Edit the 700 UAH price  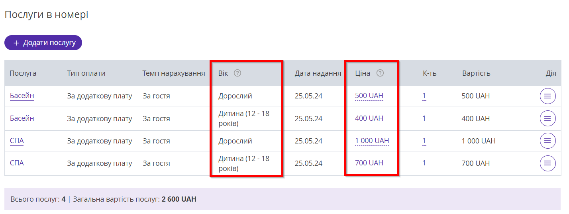[369, 163]
